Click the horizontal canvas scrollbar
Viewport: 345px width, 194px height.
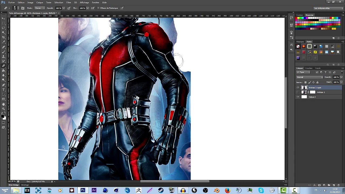(x=174, y=181)
